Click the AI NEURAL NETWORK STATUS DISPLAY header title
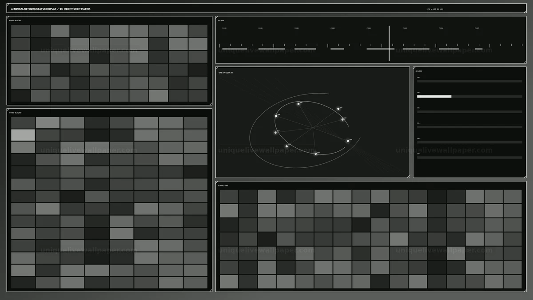 coord(34,9)
